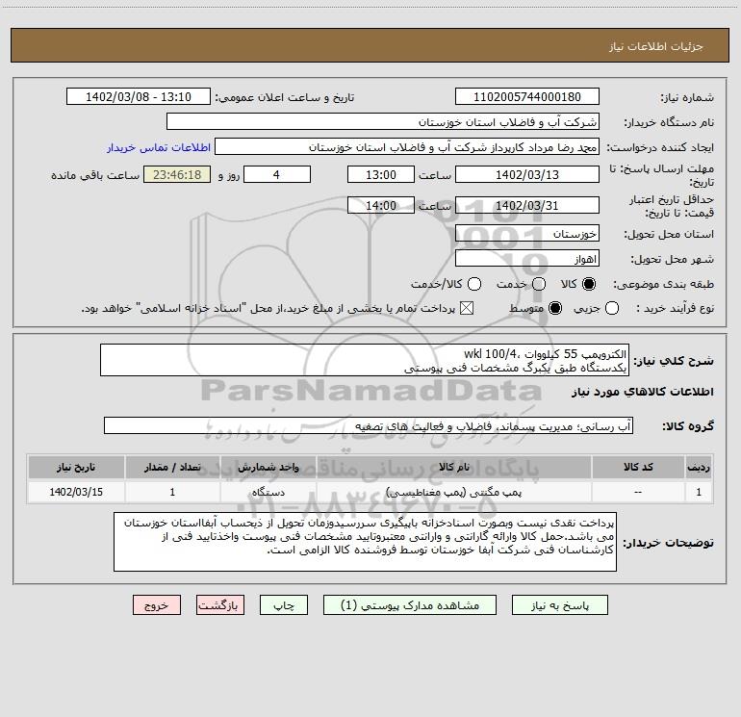Click the بازگشت back button
The height and width of the screenshot is (717, 741).
[220, 605]
